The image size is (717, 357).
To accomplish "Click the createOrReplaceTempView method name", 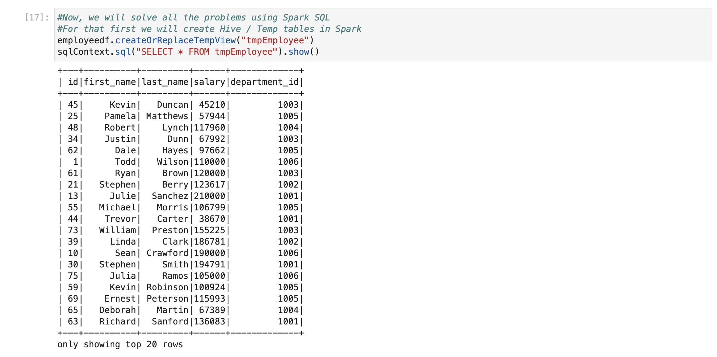I will pyautogui.click(x=175, y=40).
